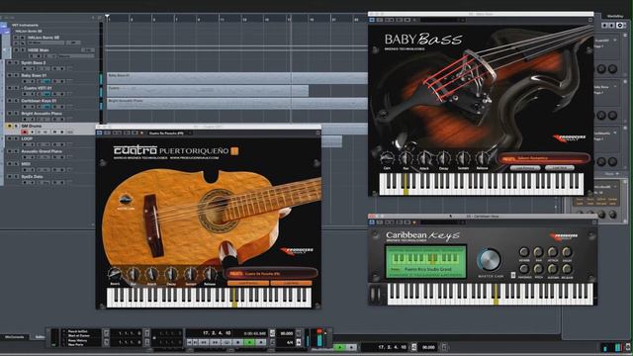Adjust the Pan knob on Caribbean Keys
This screenshot has width=633, height=356.
pyautogui.click(x=538, y=252)
